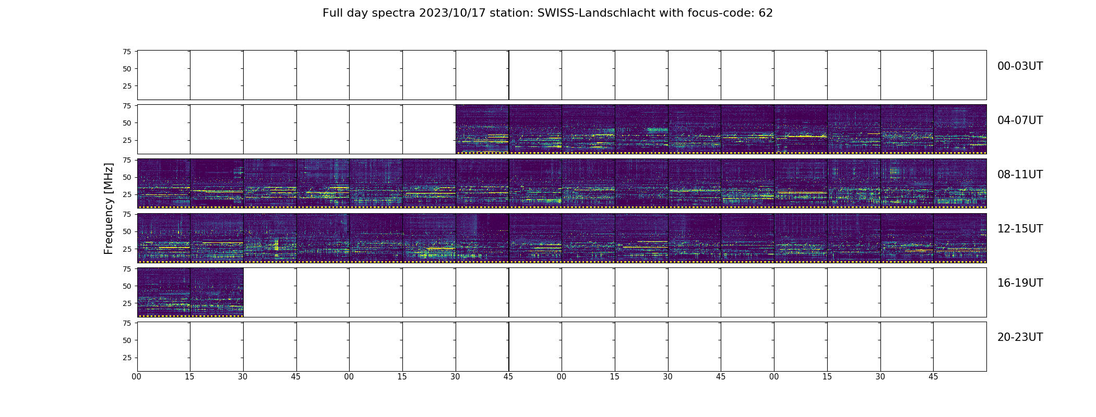Click the 75 MHz tick label of the 00-03UT row
1096x417 pixels.
pos(127,52)
